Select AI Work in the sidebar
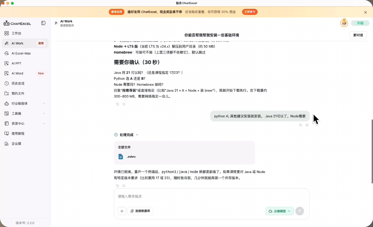This screenshot has width=373, height=227. [25, 43]
